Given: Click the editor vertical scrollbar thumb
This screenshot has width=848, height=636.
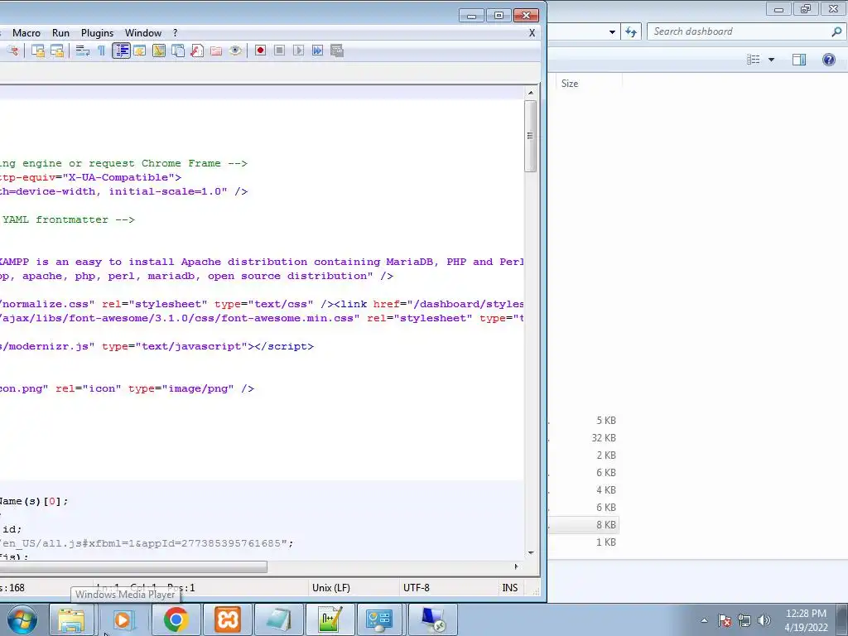Looking at the screenshot, I should tap(531, 136).
